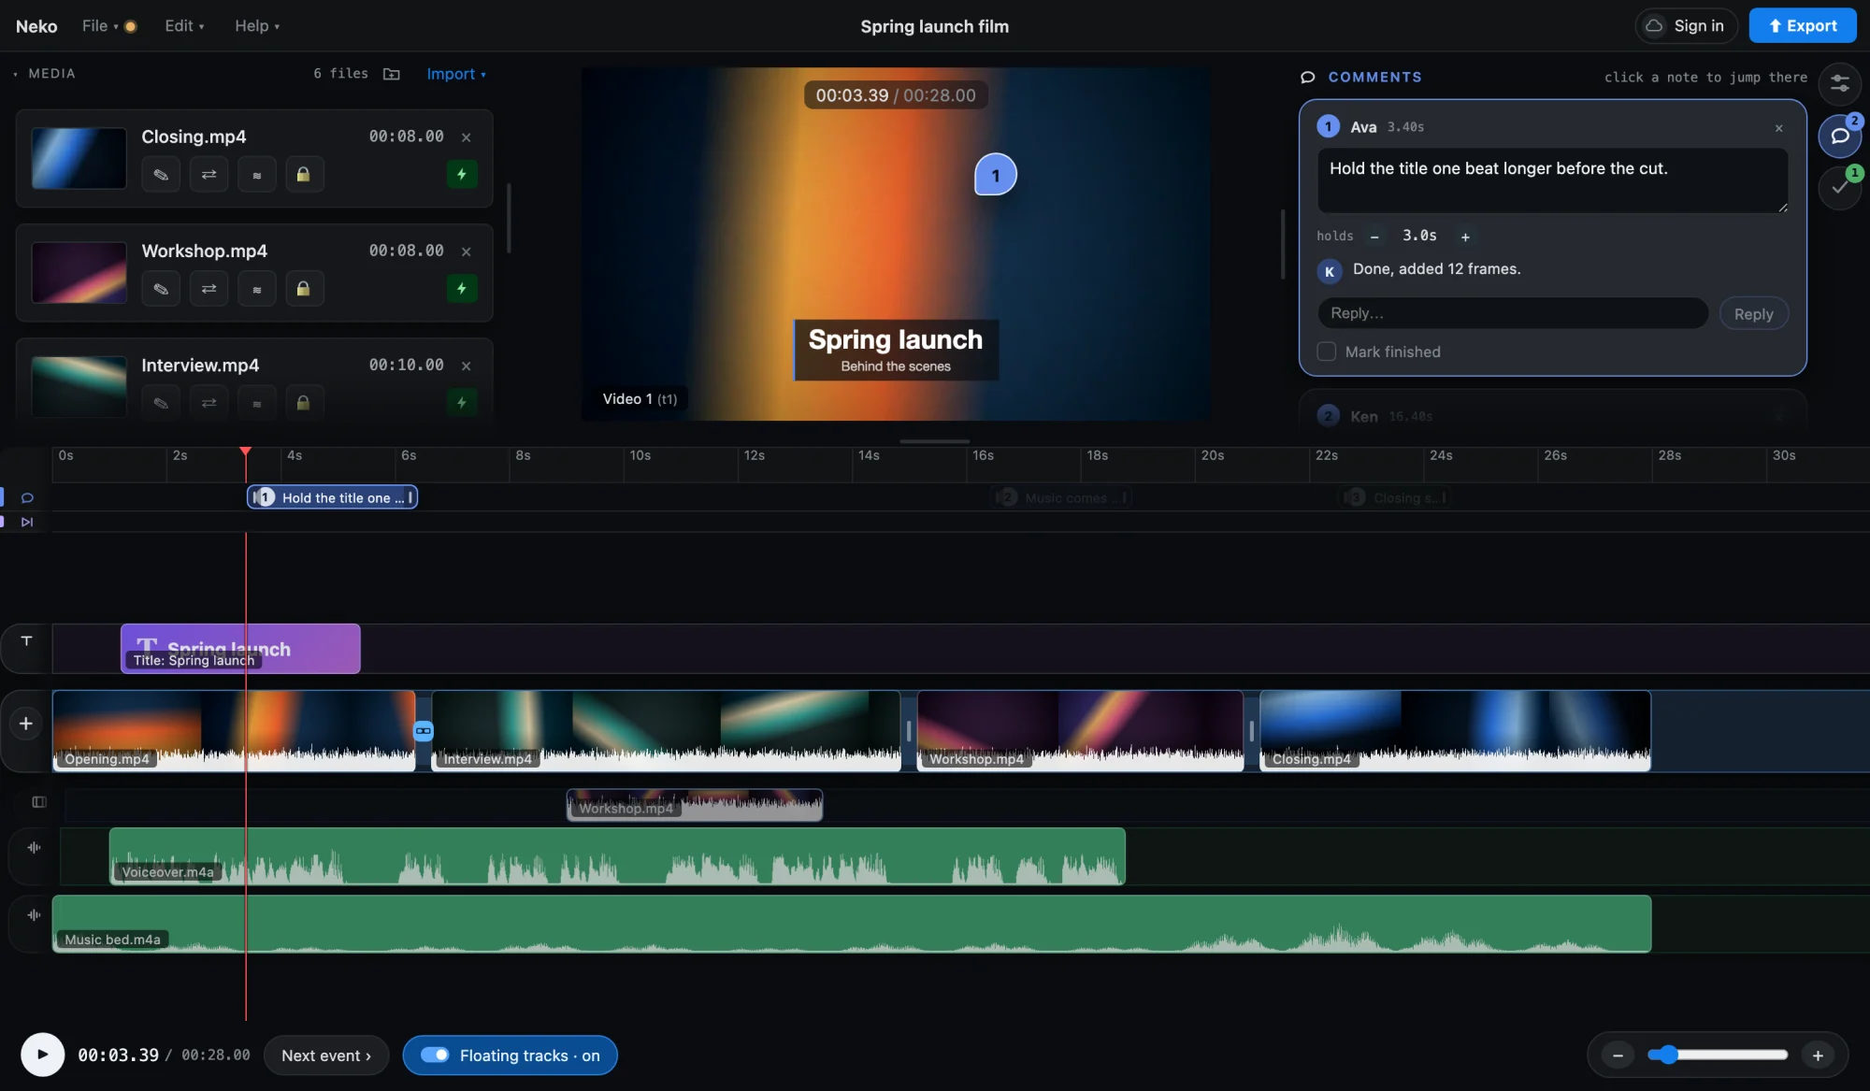The image size is (1870, 1091).
Task: Click the Export button
Action: pos(1803,26)
